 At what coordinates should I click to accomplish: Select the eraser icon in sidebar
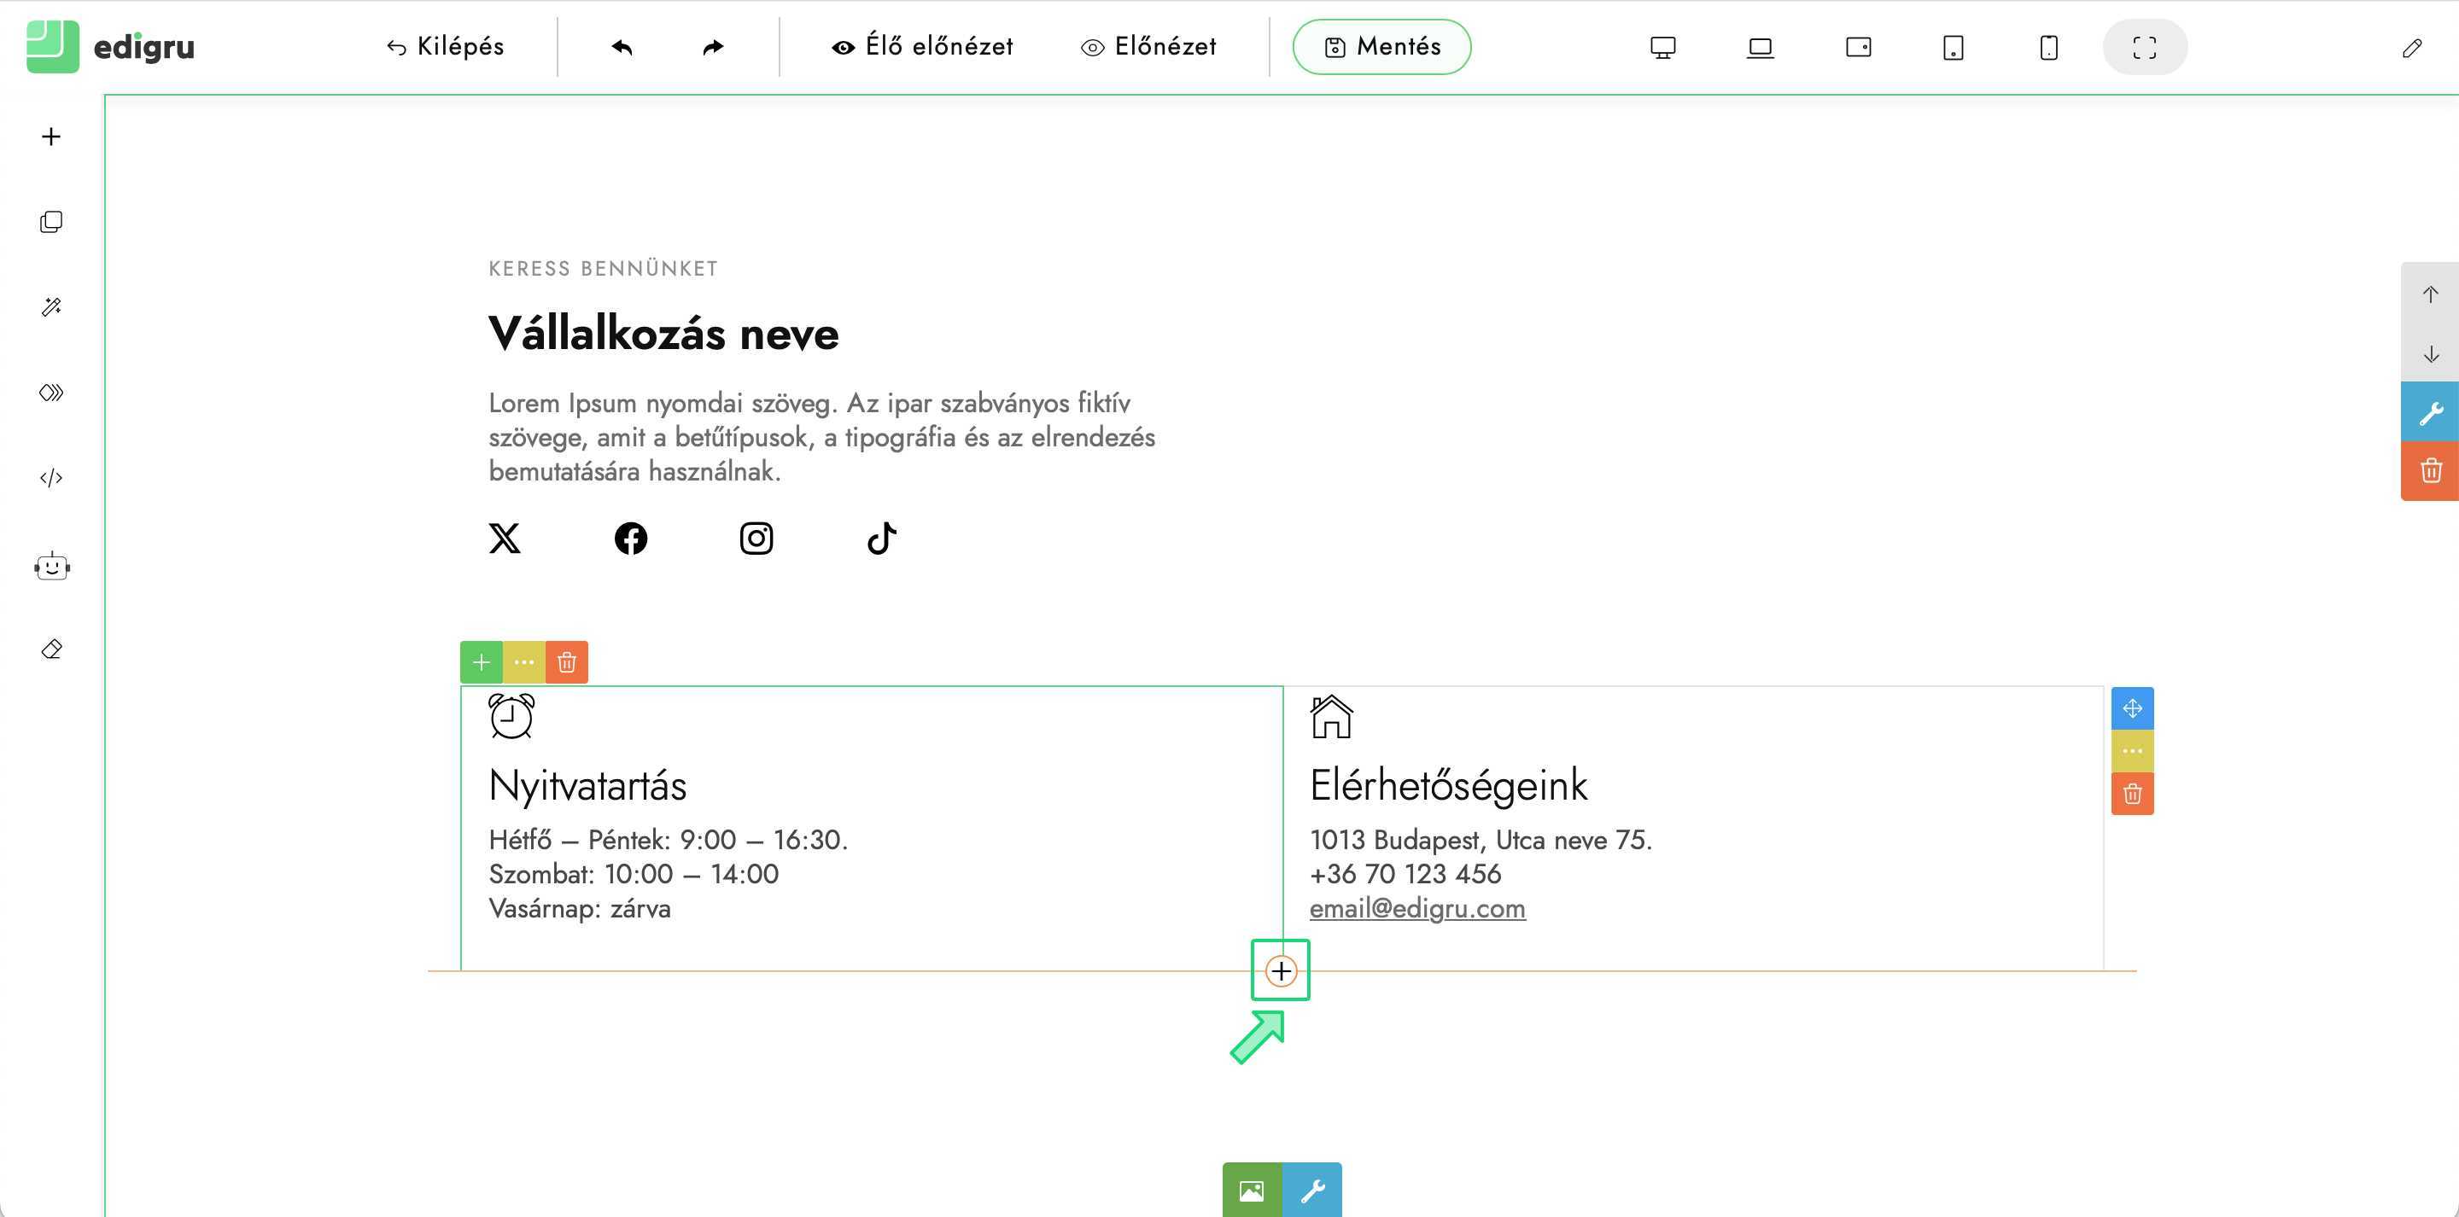(51, 649)
